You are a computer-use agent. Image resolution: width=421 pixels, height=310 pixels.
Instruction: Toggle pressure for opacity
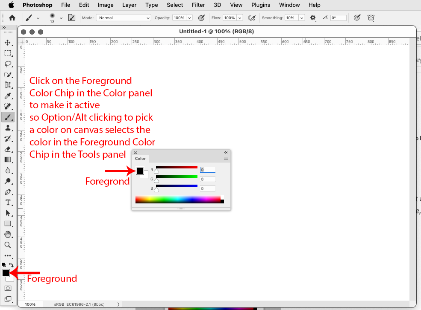point(201,17)
